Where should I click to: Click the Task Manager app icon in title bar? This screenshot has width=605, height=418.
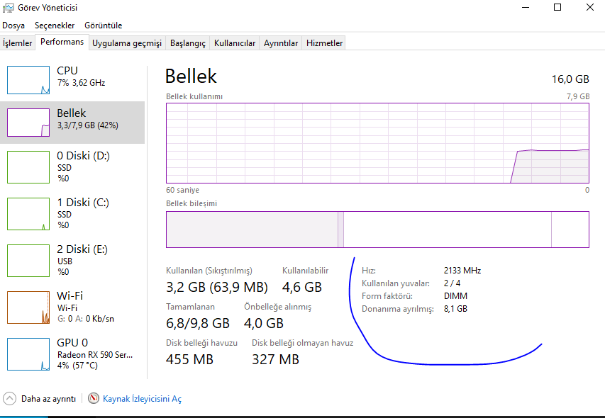(9, 8)
